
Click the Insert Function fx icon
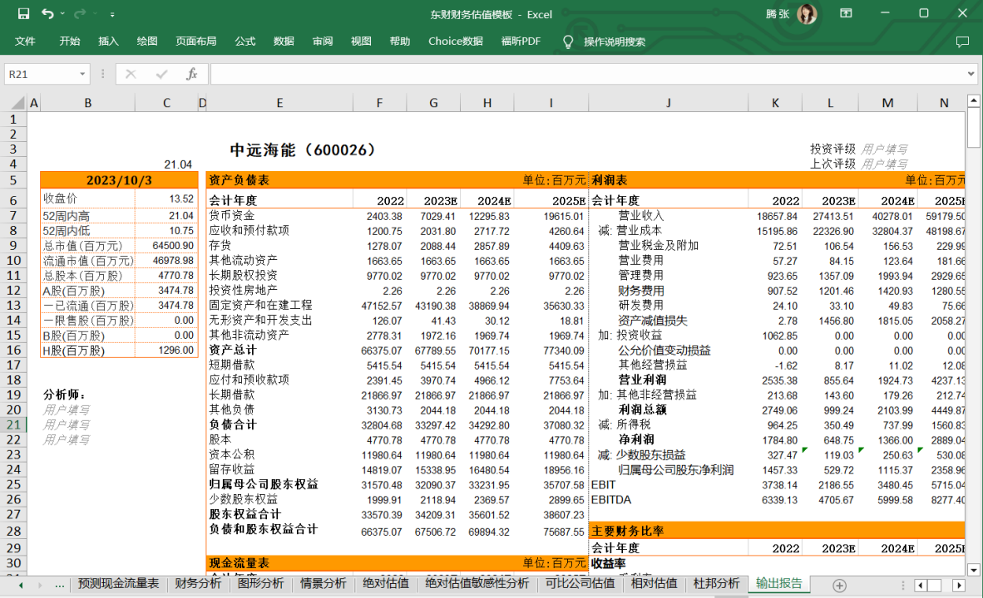(x=191, y=74)
